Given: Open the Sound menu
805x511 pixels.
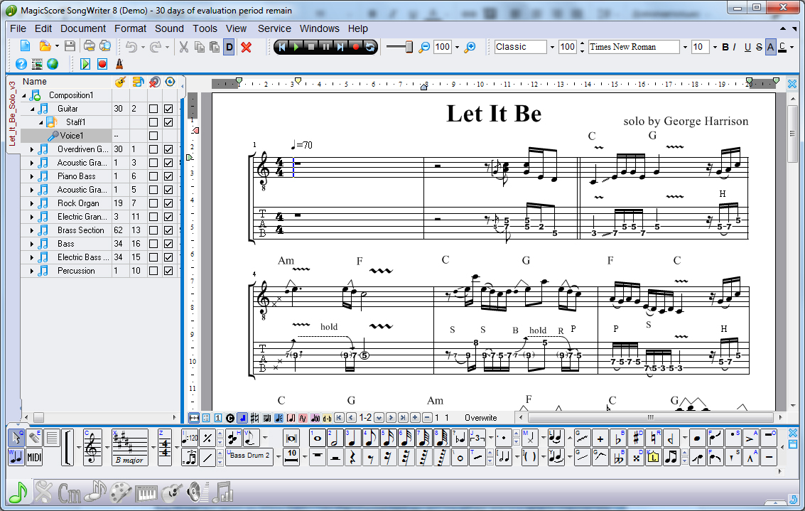Looking at the screenshot, I should point(169,28).
